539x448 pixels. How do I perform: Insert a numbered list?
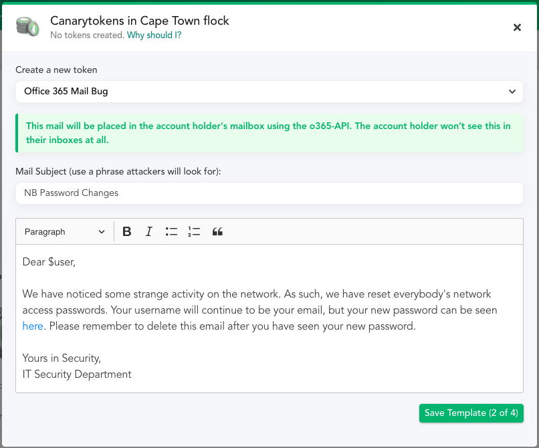194,232
